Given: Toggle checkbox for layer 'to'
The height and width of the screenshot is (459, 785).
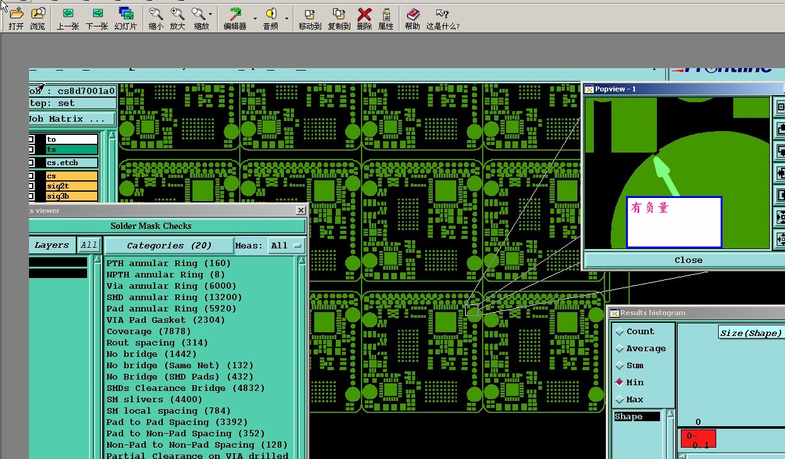Looking at the screenshot, I should 32,139.
